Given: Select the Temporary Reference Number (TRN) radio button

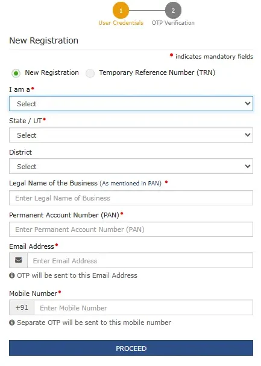Looking at the screenshot, I should point(90,73).
